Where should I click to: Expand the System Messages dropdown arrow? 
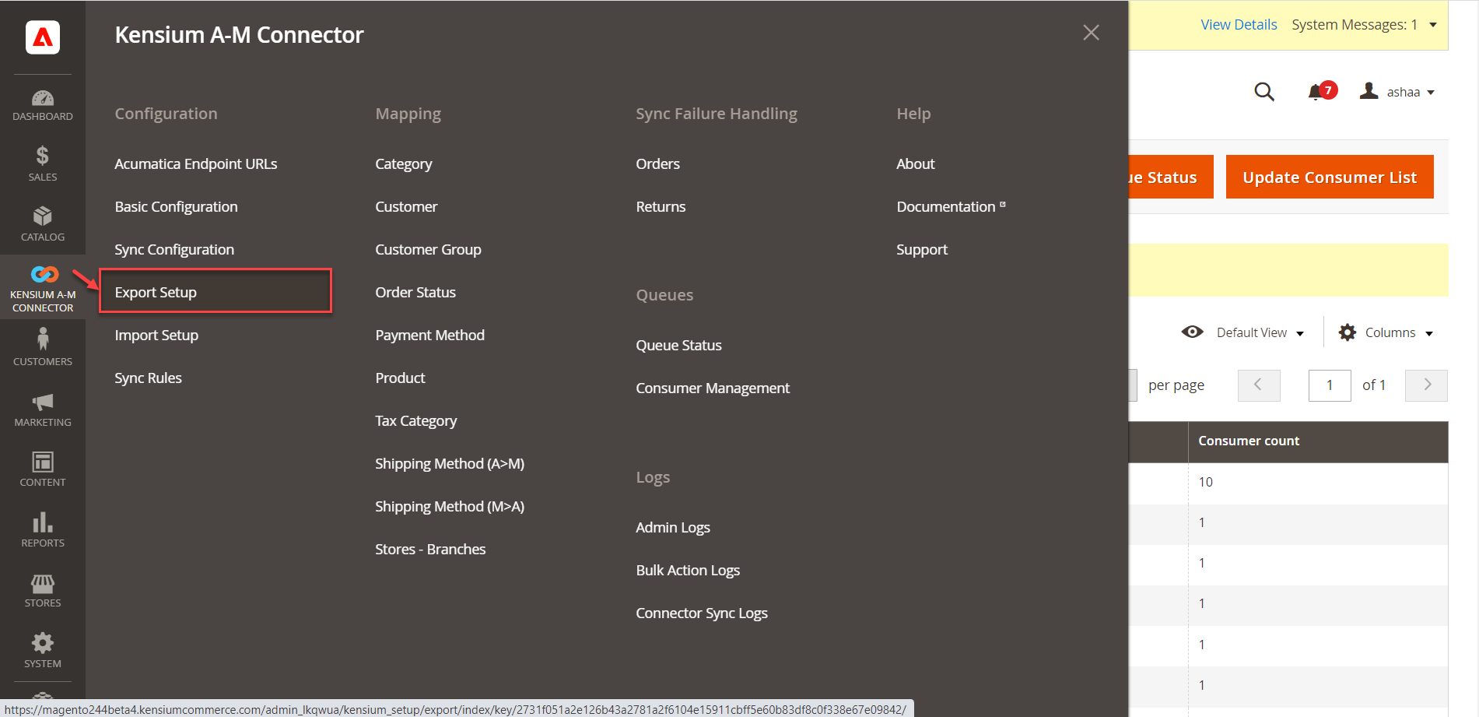click(x=1433, y=25)
